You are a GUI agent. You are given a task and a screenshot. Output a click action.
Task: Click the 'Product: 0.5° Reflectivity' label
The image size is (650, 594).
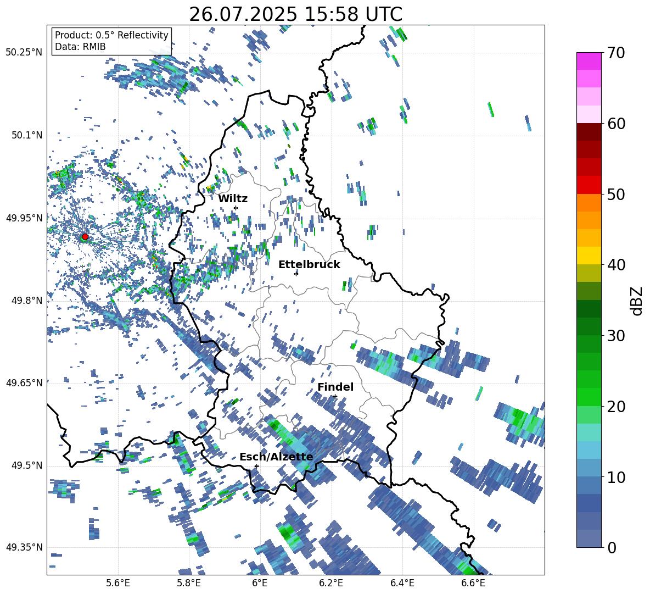coord(111,35)
